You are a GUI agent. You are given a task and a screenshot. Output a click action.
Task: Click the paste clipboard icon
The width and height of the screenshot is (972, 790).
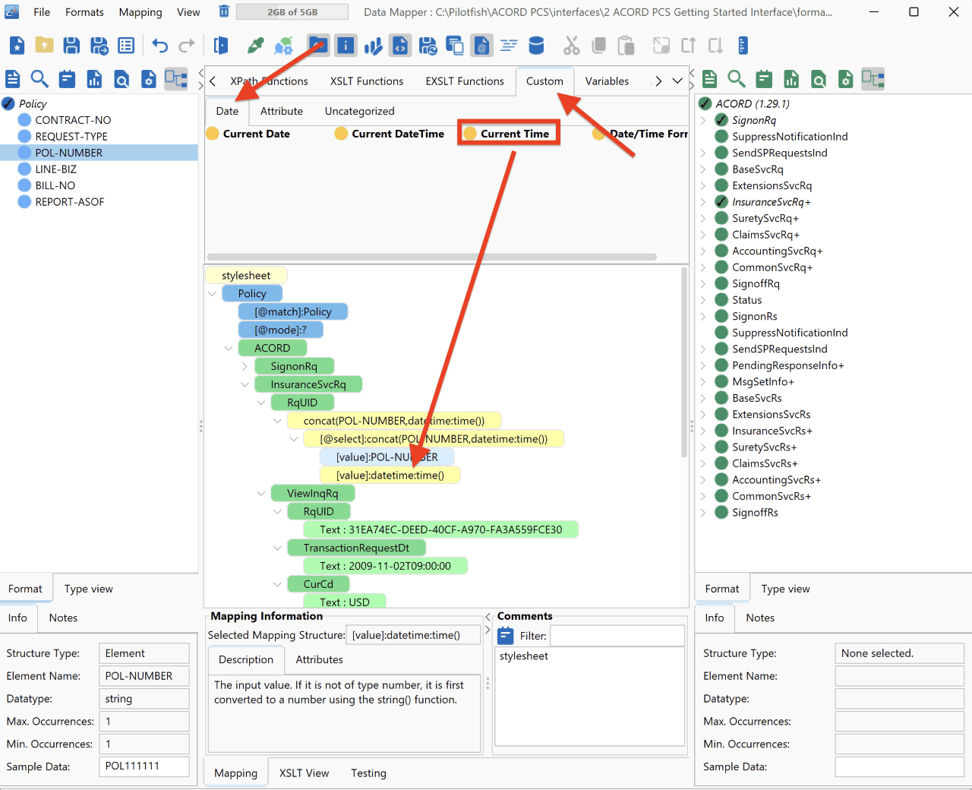click(626, 46)
